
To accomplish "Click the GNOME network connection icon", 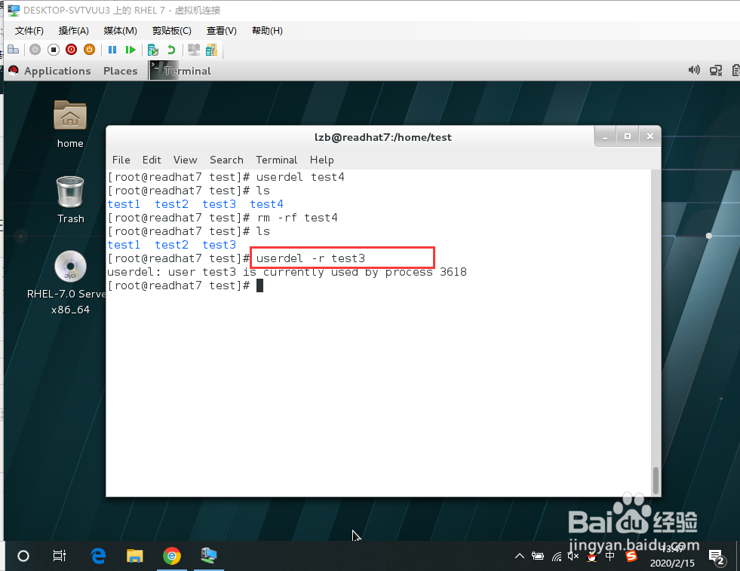I will pos(715,71).
